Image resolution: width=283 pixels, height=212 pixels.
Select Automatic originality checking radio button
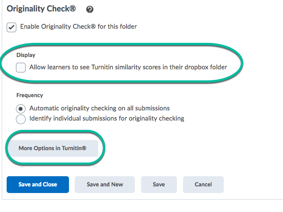[x=21, y=109]
